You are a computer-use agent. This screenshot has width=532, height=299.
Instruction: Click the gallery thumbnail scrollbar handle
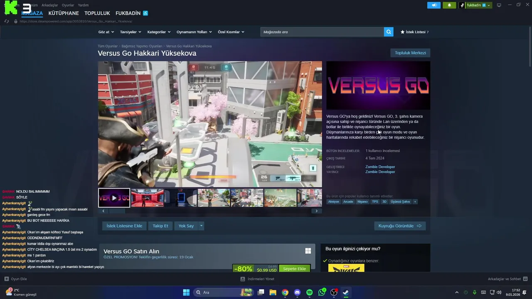[x=117, y=211]
